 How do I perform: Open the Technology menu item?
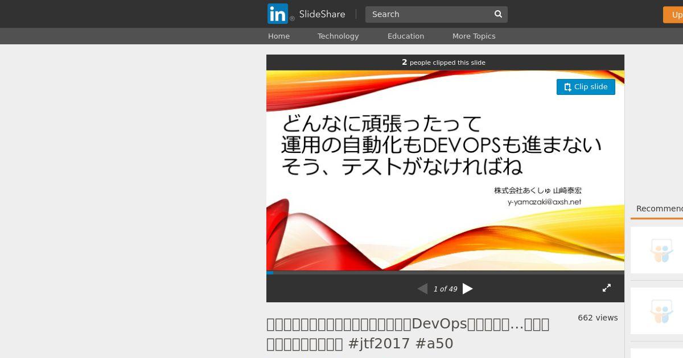pos(338,36)
